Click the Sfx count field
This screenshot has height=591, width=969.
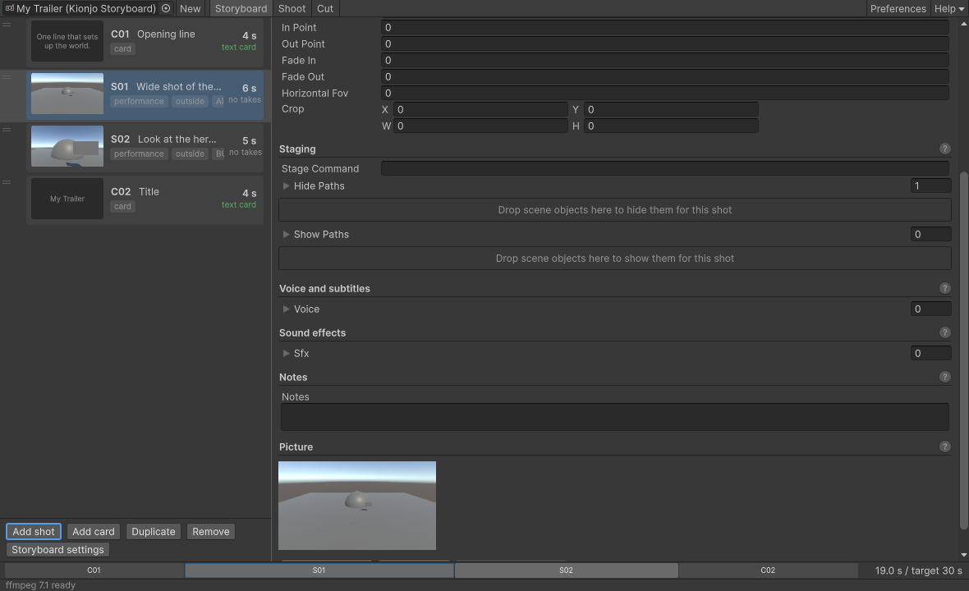930,353
